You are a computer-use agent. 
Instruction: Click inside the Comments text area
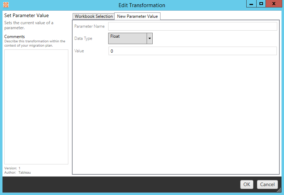coord(36,107)
